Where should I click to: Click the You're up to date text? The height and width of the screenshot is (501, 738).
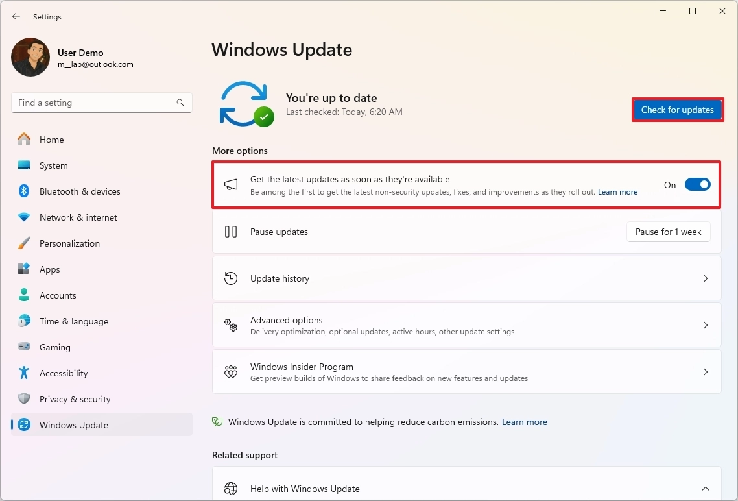coord(331,98)
